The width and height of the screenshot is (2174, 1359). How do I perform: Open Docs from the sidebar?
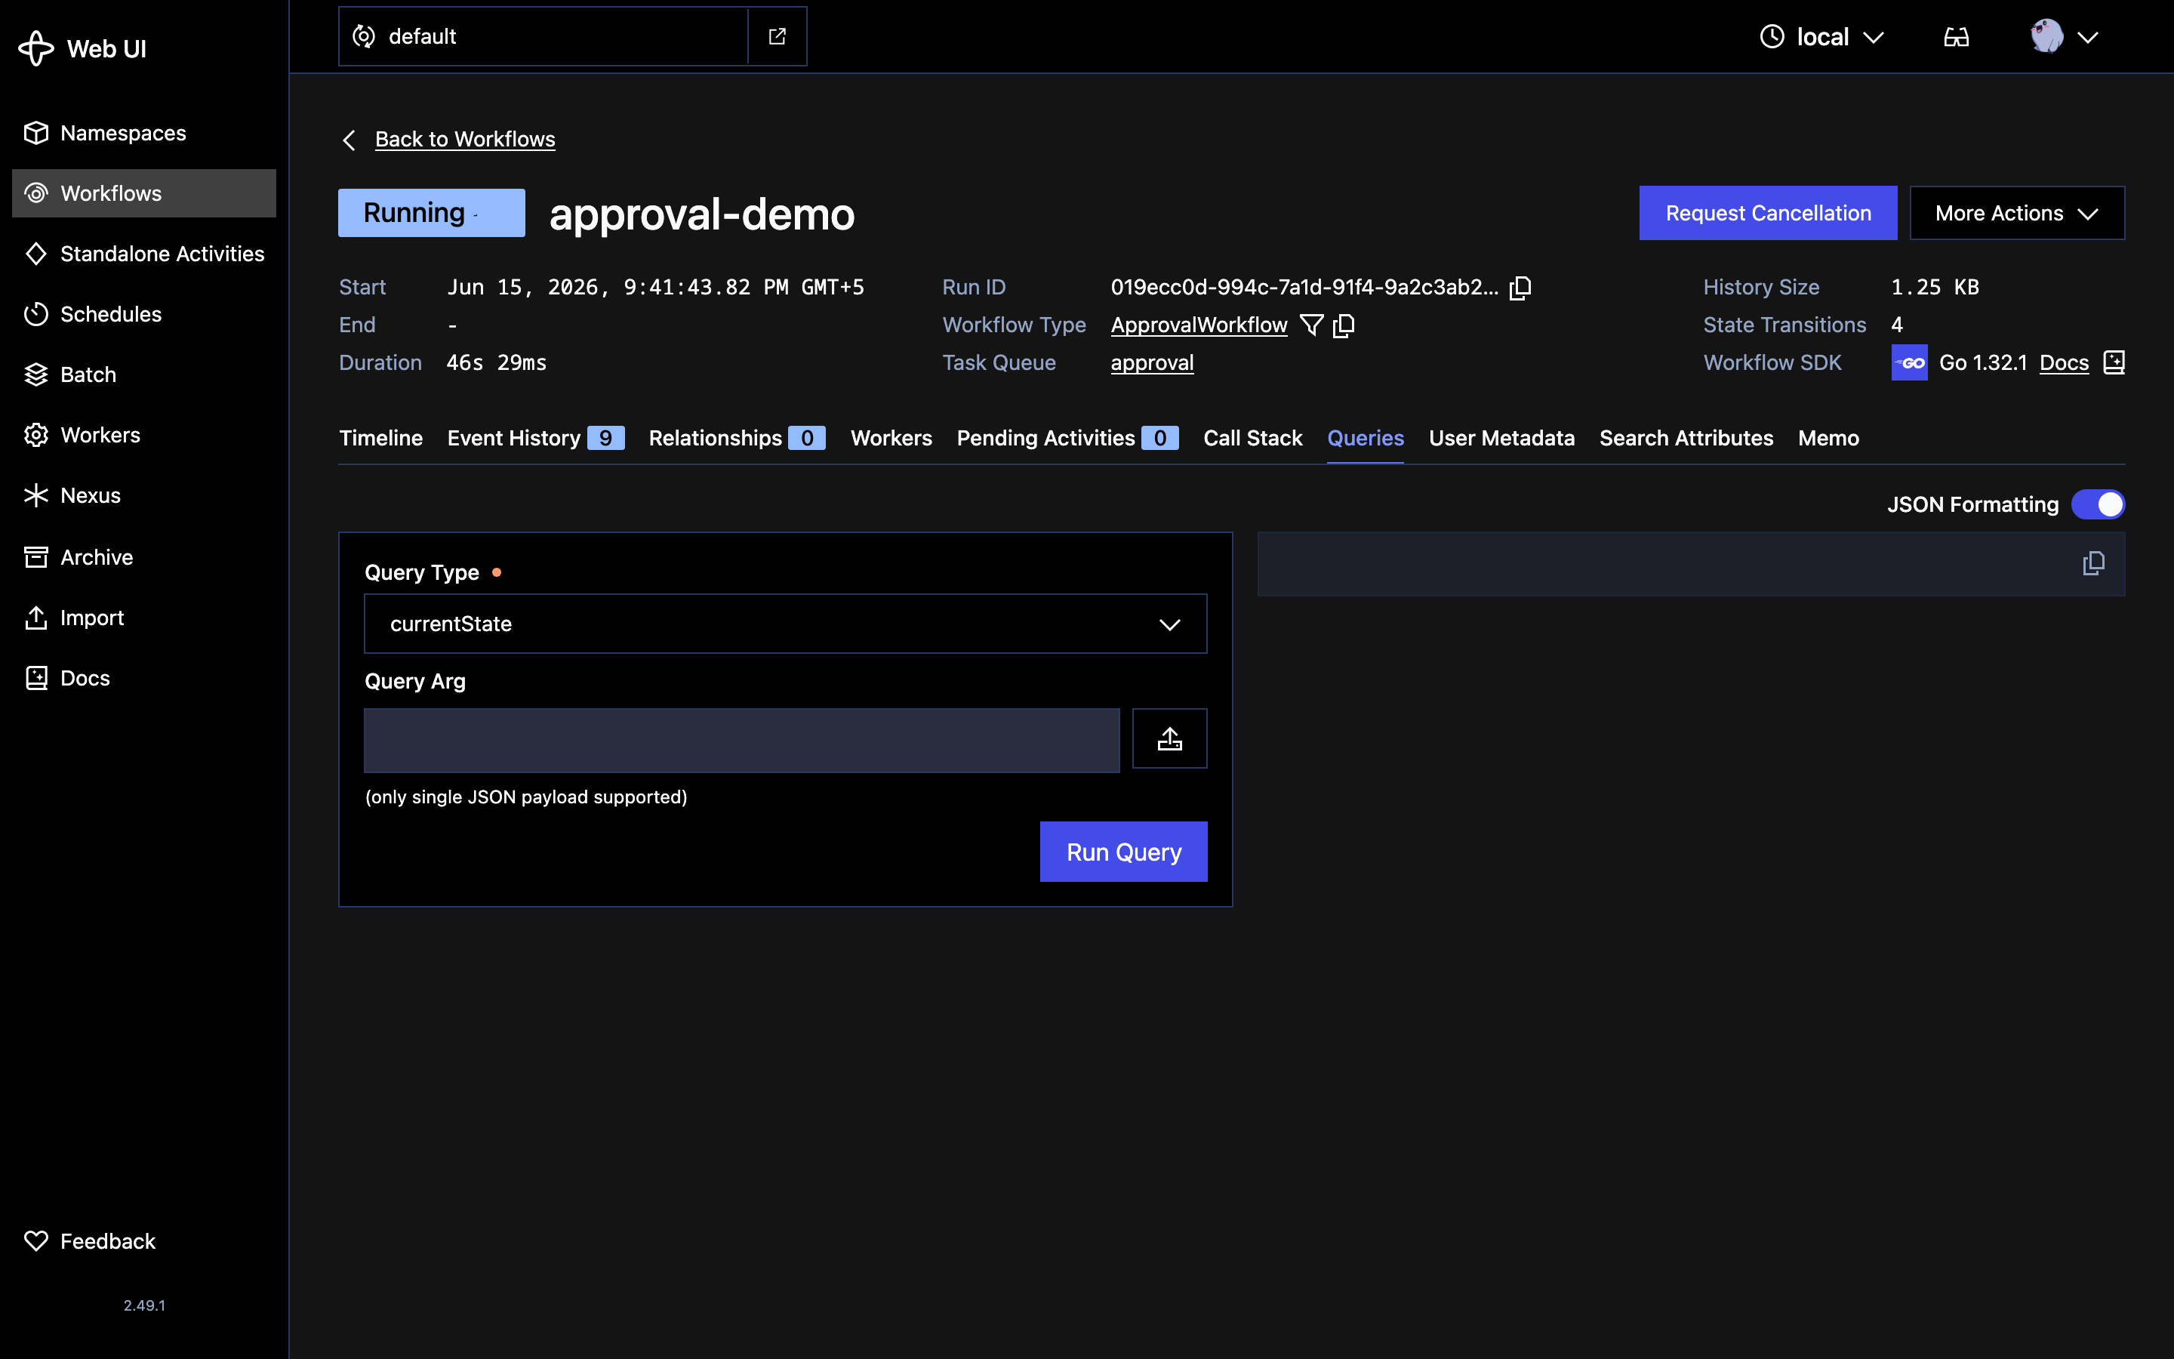(143, 678)
